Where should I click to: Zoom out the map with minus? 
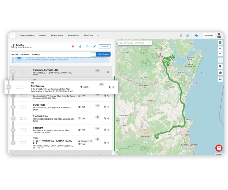coord(220,54)
